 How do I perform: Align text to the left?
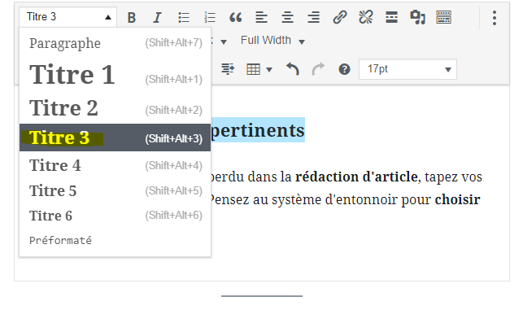[x=262, y=17]
